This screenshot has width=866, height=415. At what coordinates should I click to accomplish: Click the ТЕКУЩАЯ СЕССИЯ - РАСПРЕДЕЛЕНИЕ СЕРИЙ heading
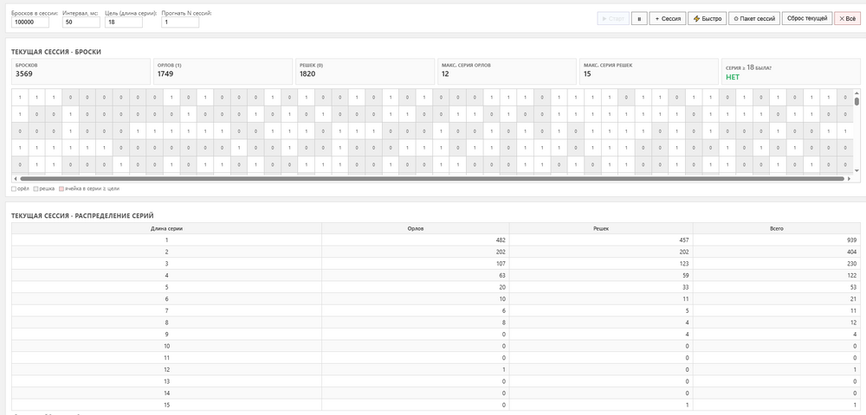point(82,215)
